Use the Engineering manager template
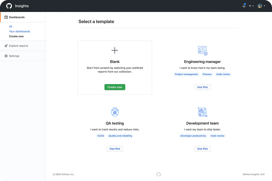This screenshot has width=272, height=181. [x=202, y=87]
